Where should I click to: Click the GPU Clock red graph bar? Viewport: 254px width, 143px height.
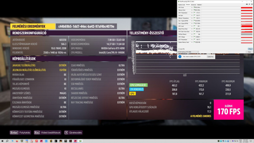click(x=247, y=7)
